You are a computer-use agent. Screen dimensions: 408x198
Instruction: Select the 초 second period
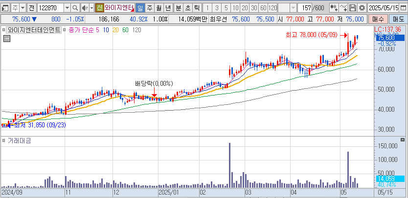tap(187, 8)
